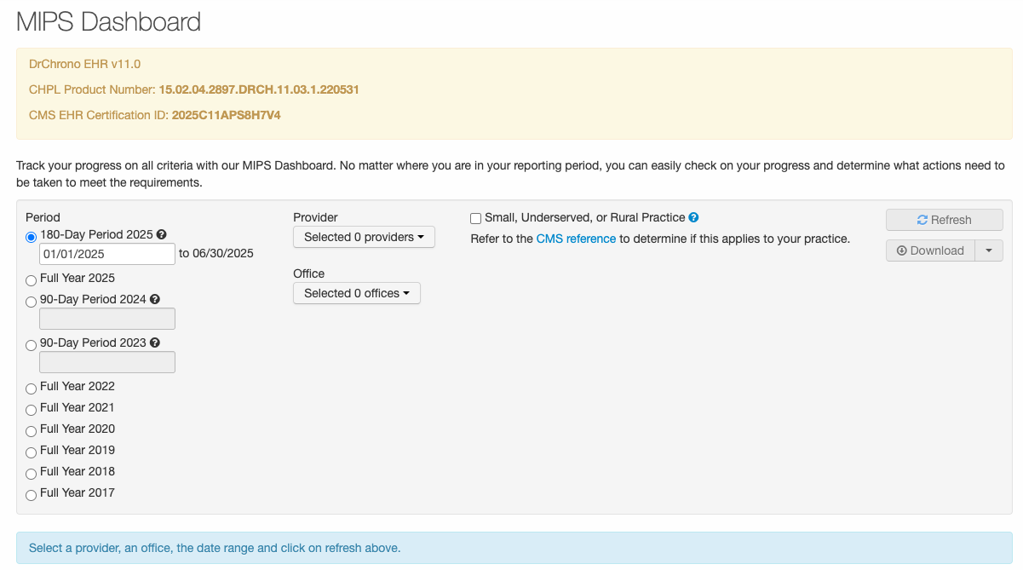Screen dimensions: 1023x570
Task: Click the Download button
Action: pos(930,250)
